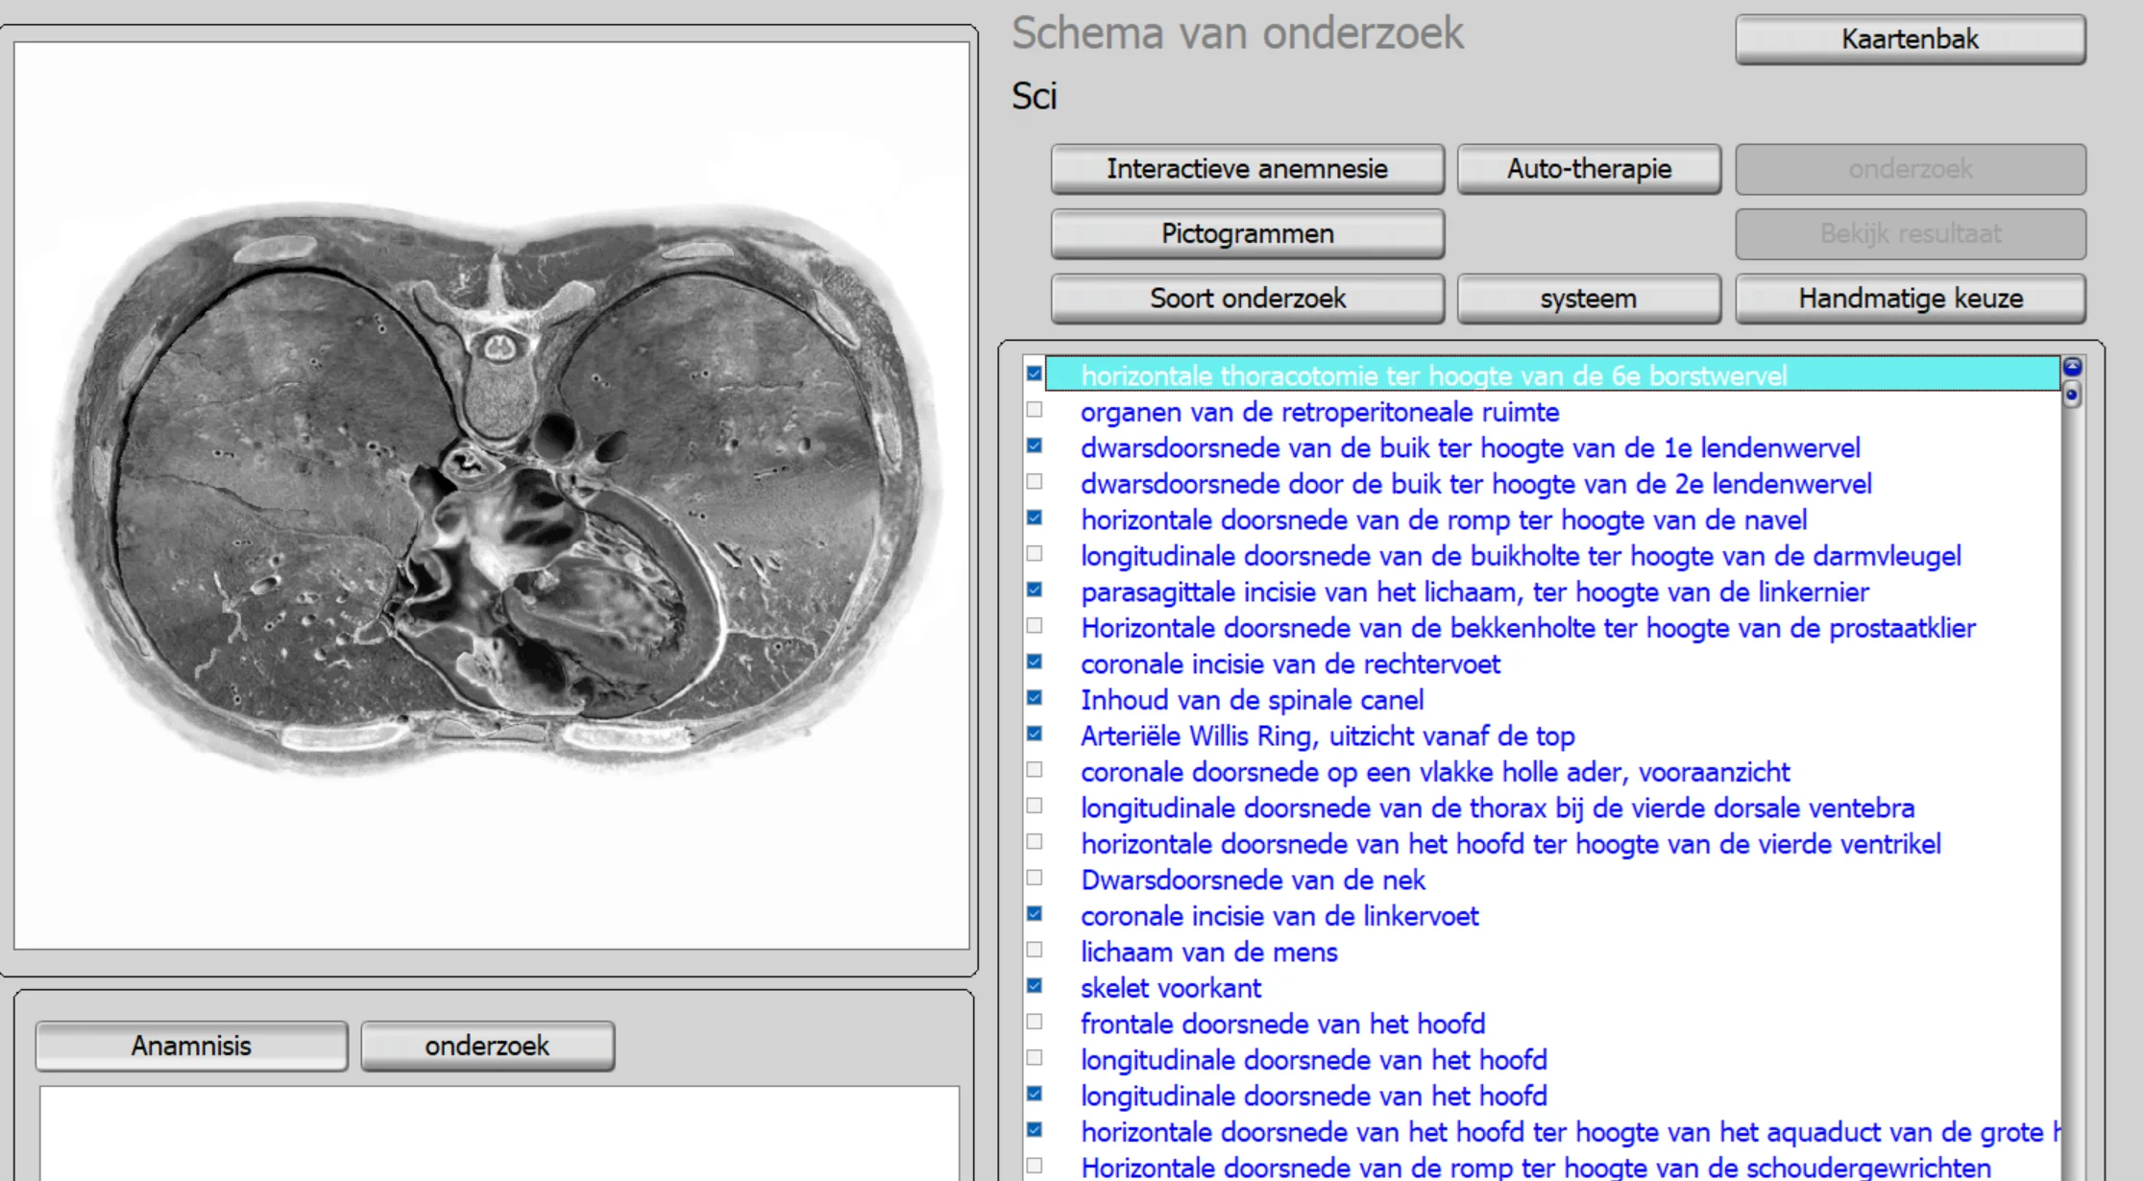Switch to the onderzoek tab below the image

click(x=487, y=1046)
